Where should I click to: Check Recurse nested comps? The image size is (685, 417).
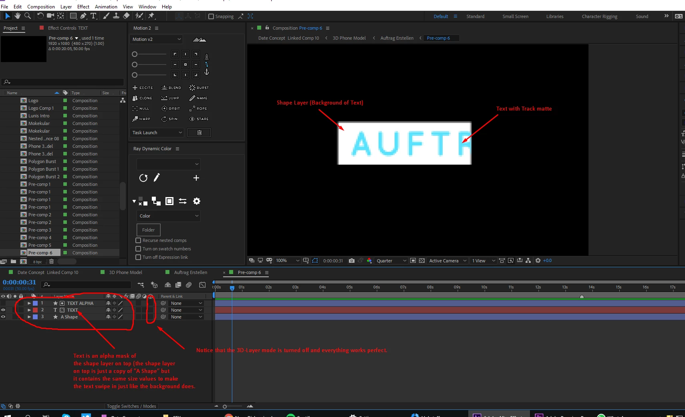pos(138,240)
